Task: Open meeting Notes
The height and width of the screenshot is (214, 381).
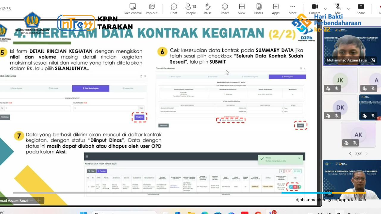Action: point(259,9)
